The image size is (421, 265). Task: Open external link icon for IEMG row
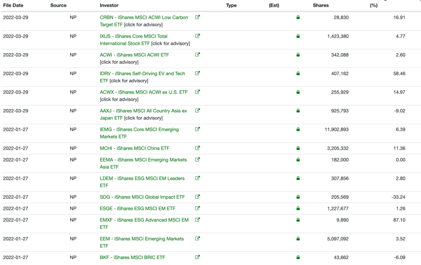(197, 129)
